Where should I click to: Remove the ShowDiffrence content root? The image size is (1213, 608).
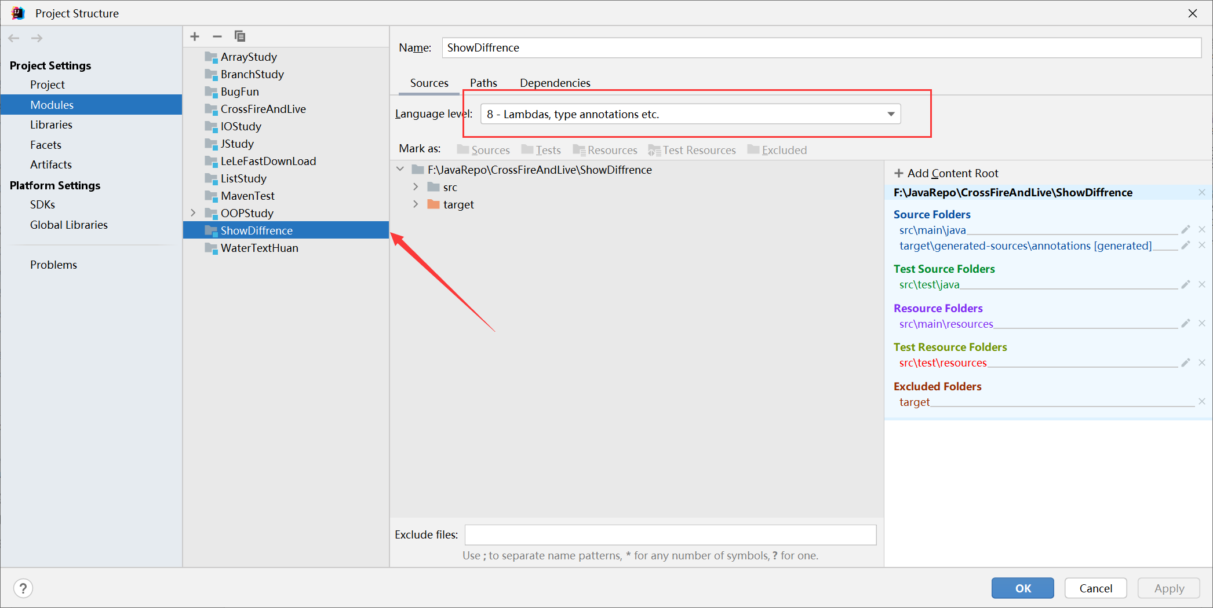point(1202,192)
